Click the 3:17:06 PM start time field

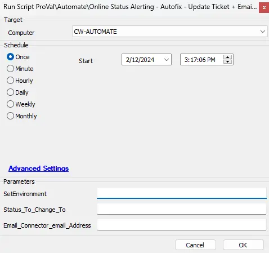pyautogui.click(x=207, y=60)
